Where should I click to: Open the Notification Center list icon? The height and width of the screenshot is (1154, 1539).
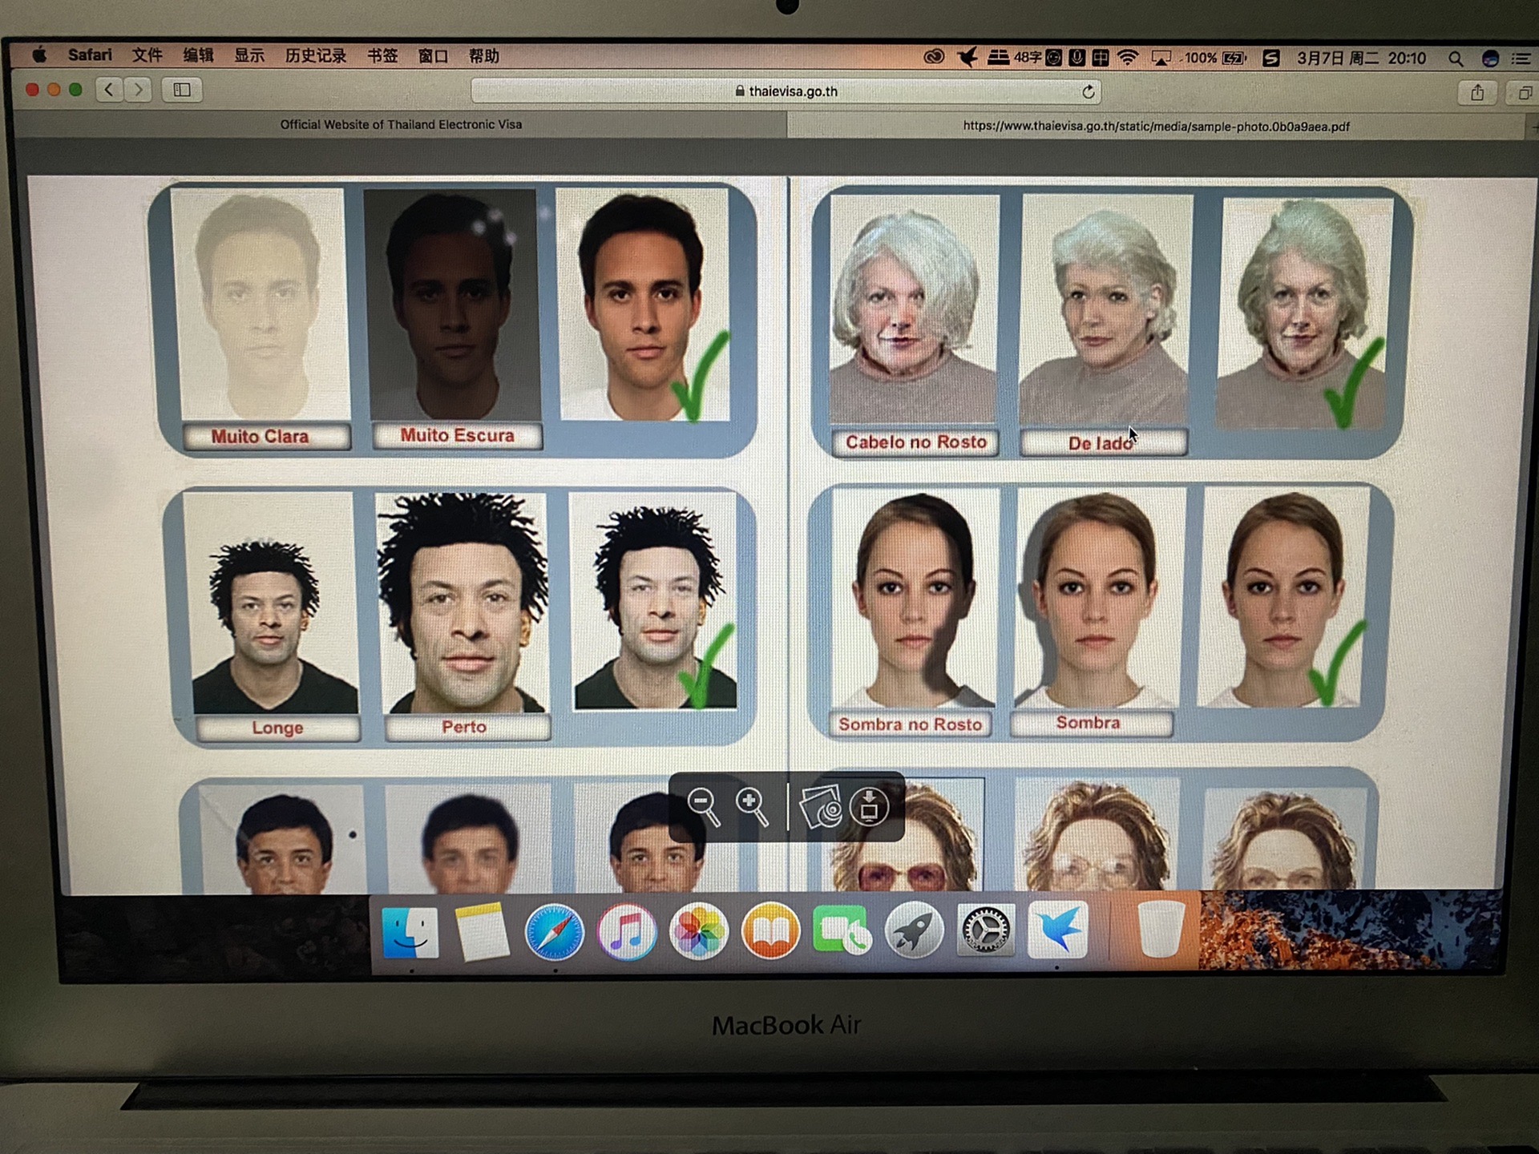click(1521, 59)
